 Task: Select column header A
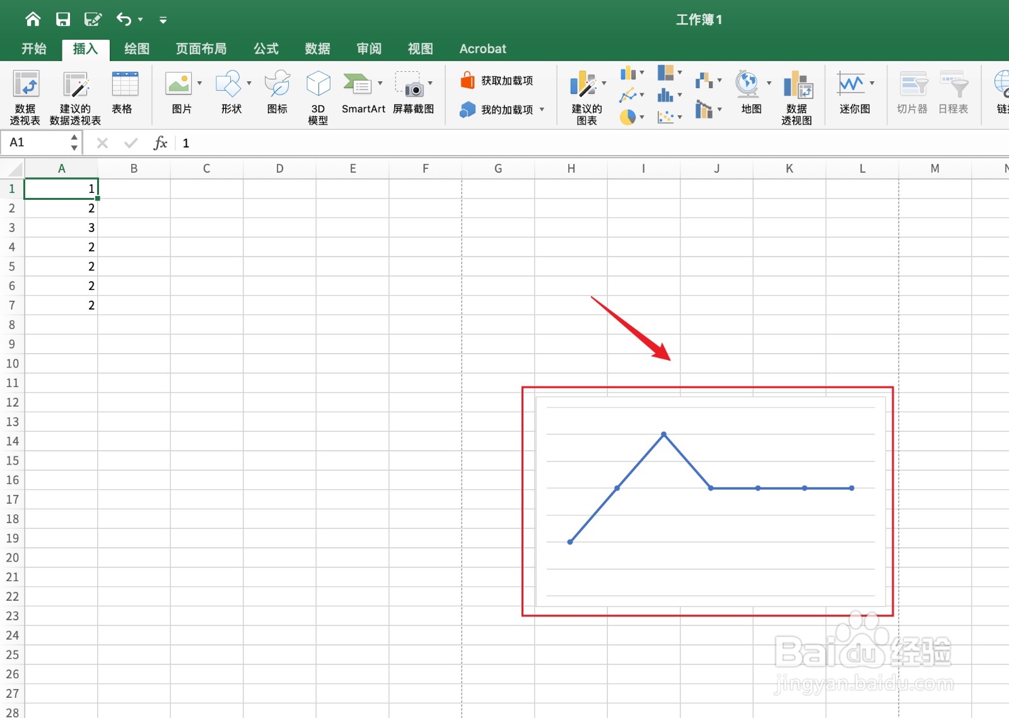[61, 169]
